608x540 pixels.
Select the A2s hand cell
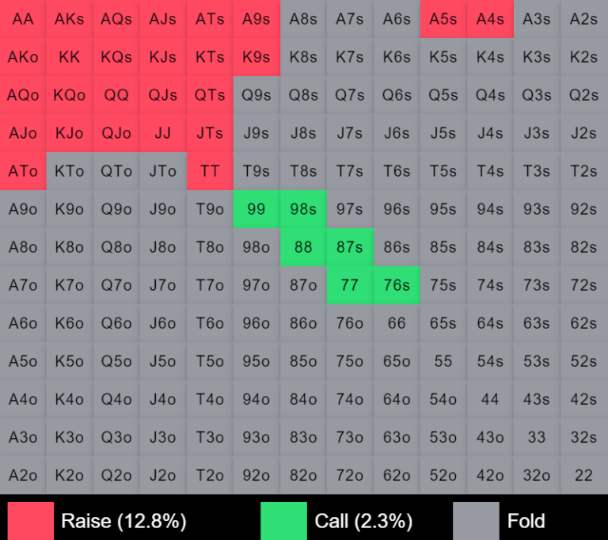[584, 19]
